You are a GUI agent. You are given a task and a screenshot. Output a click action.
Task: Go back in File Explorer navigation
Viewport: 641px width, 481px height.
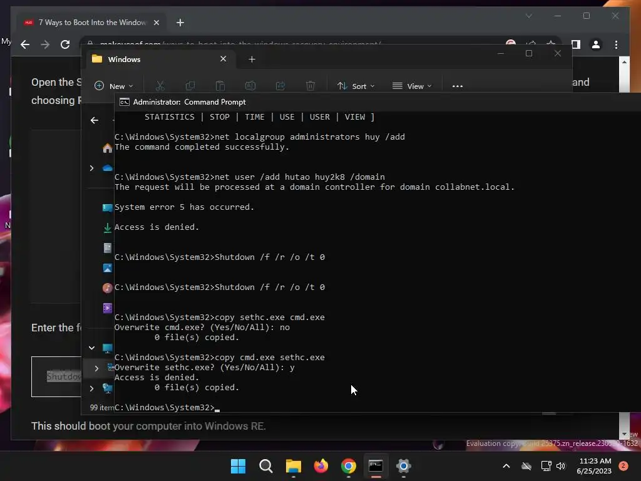coord(95,120)
